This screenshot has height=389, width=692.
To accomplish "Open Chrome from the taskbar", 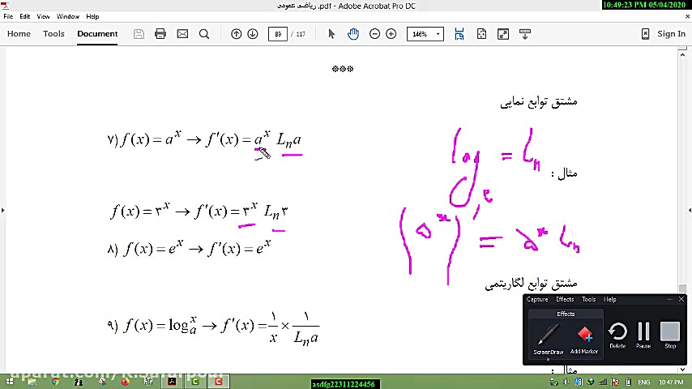I will click(55, 382).
